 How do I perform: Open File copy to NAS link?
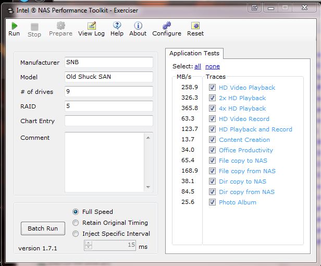point(243,161)
